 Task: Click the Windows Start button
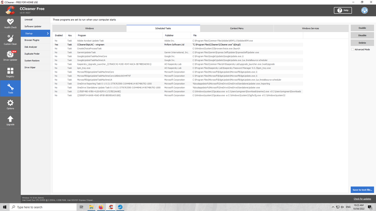[x=5, y=207]
